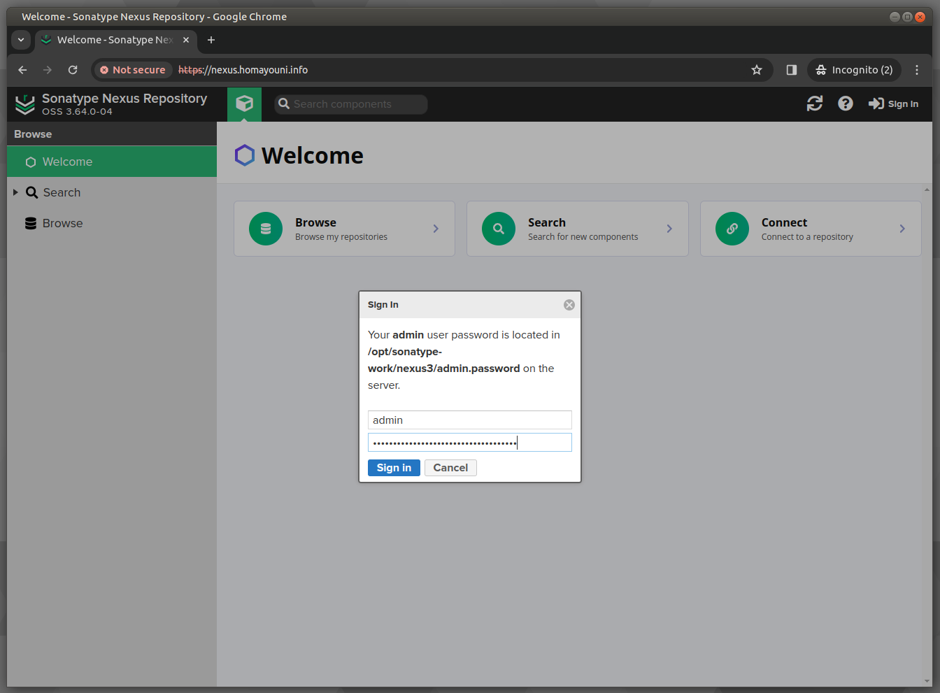Click the Browse sidebar header
This screenshot has height=693, width=940.
[112, 134]
